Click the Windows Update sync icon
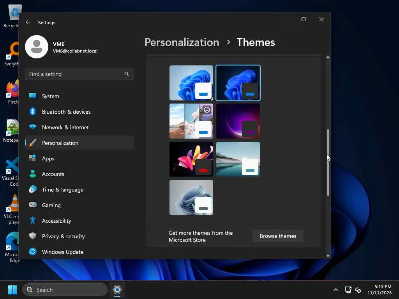399x299 pixels. coord(33,252)
